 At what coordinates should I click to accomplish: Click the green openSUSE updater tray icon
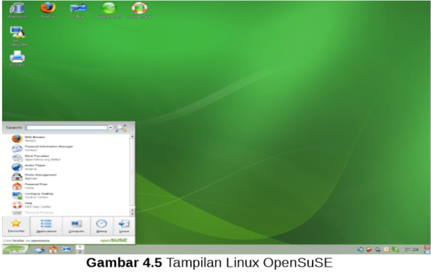395,249
